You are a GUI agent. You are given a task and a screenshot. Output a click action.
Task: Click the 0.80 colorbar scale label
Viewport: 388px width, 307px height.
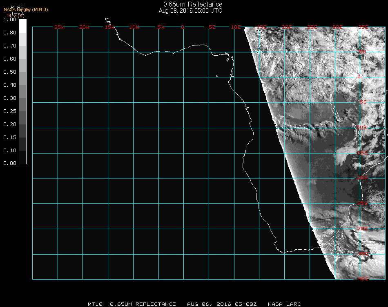(9, 33)
